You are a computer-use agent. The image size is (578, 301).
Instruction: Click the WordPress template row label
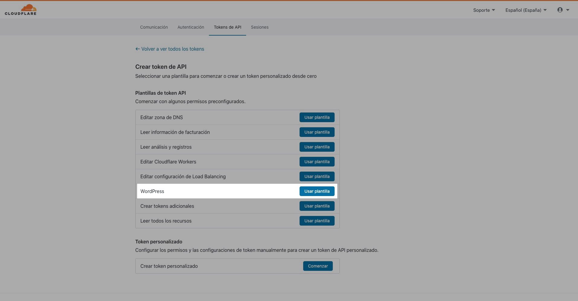coord(152,191)
